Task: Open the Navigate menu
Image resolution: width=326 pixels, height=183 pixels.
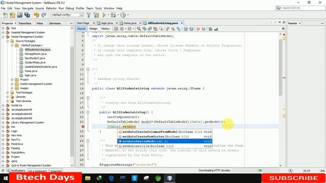Action: pos(28,8)
